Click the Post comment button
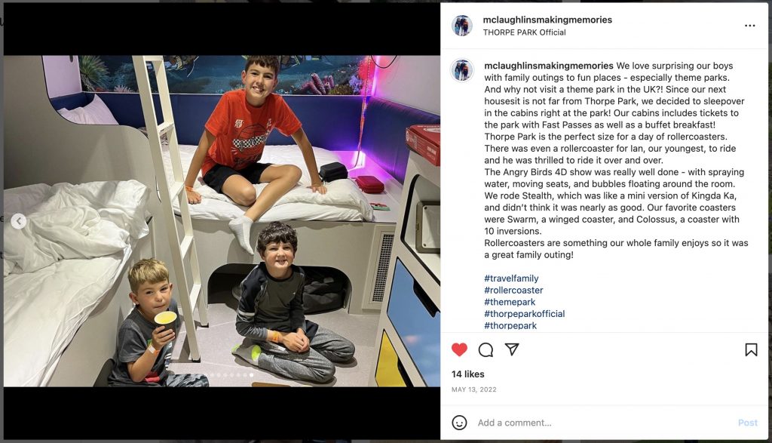The width and height of the screenshot is (772, 443). [x=747, y=423]
